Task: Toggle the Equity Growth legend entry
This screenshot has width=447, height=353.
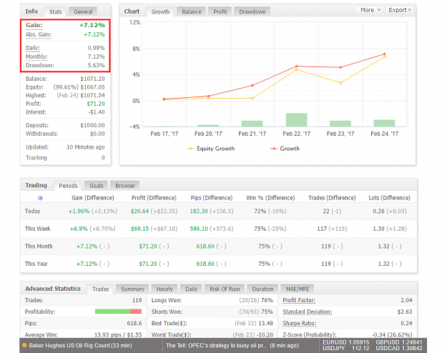Action: [x=211, y=149]
